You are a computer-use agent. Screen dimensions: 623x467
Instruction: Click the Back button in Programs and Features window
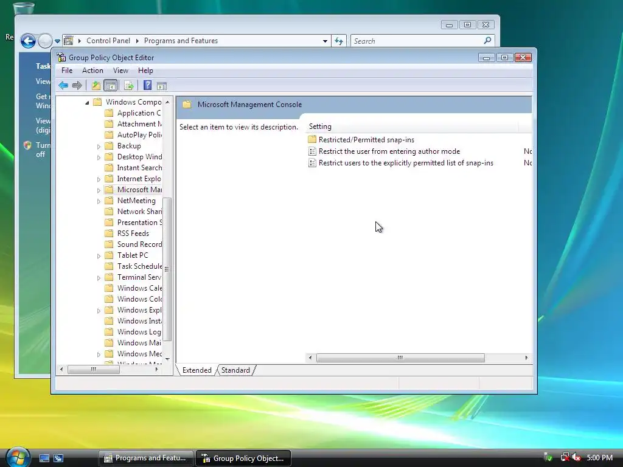[28, 41]
